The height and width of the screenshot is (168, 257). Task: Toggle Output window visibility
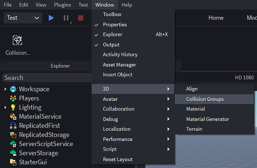pyautogui.click(x=111, y=45)
